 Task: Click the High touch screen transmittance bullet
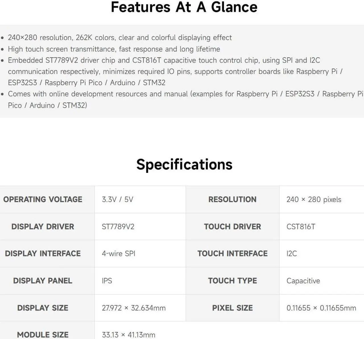coord(114,49)
